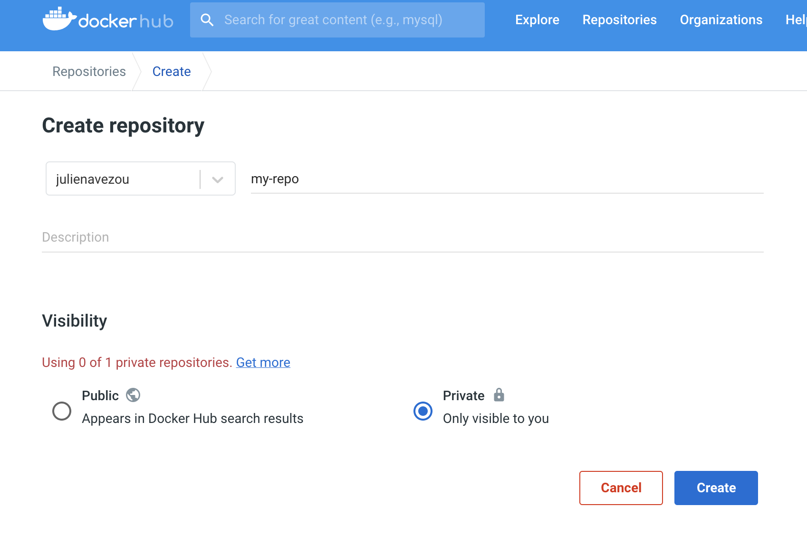Click the globe icon next to Public

pos(134,395)
